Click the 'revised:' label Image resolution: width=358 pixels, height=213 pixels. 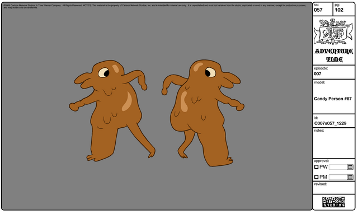[321, 184]
